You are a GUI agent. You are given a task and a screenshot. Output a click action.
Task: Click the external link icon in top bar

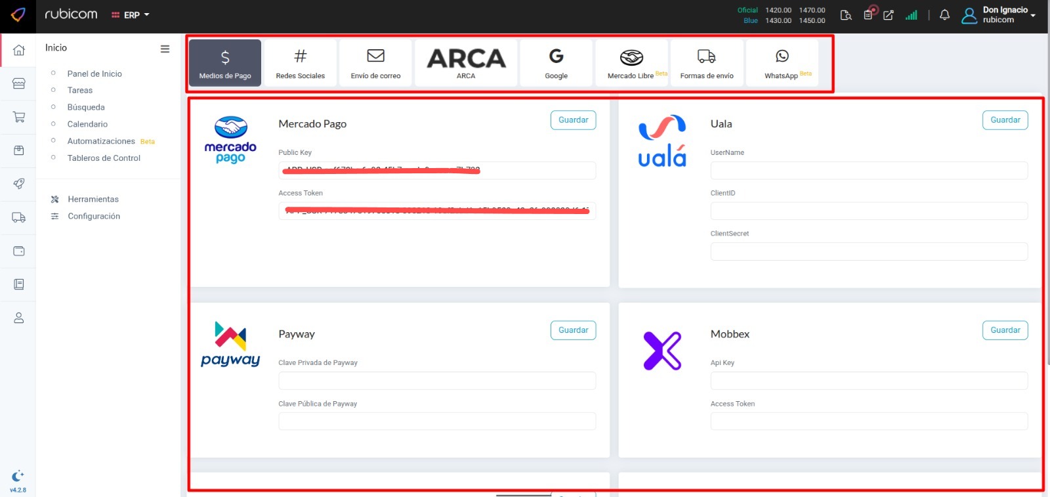pyautogui.click(x=889, y=15)
